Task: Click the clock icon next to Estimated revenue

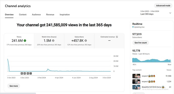Action: (117, 37)
